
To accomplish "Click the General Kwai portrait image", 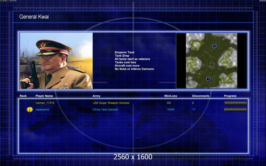I will [x=56, y=61].
